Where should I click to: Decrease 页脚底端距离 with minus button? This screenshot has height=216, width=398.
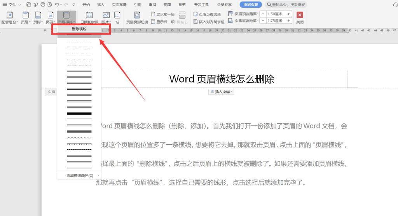[x=263, y=21]
